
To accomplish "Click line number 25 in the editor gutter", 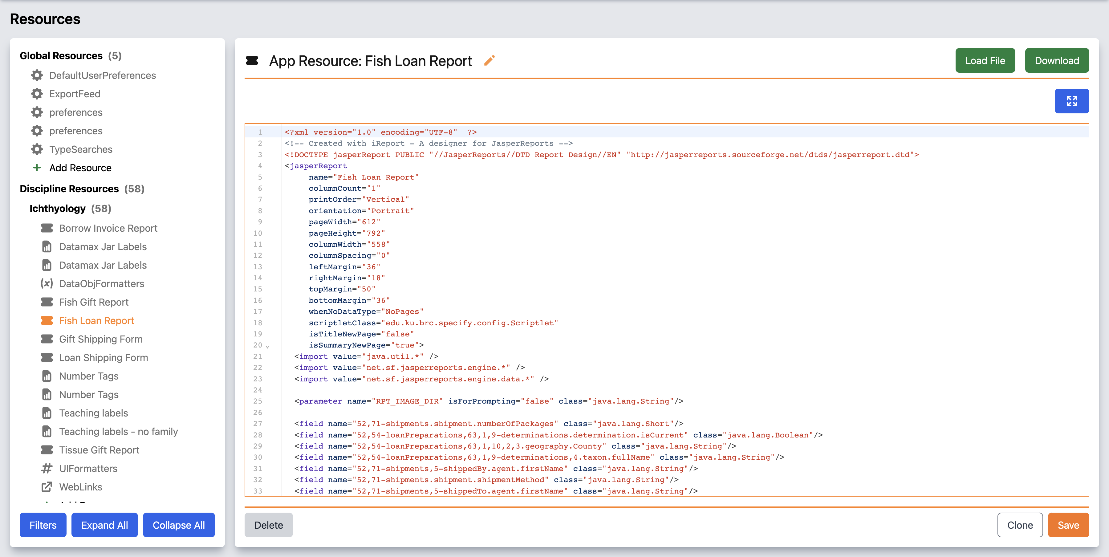I will point(258,401).
